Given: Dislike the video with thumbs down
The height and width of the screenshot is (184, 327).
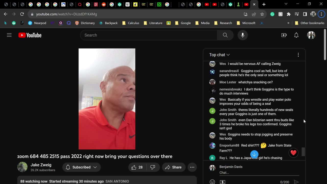Looking at the screenshot, I should (x=153, y=167).
